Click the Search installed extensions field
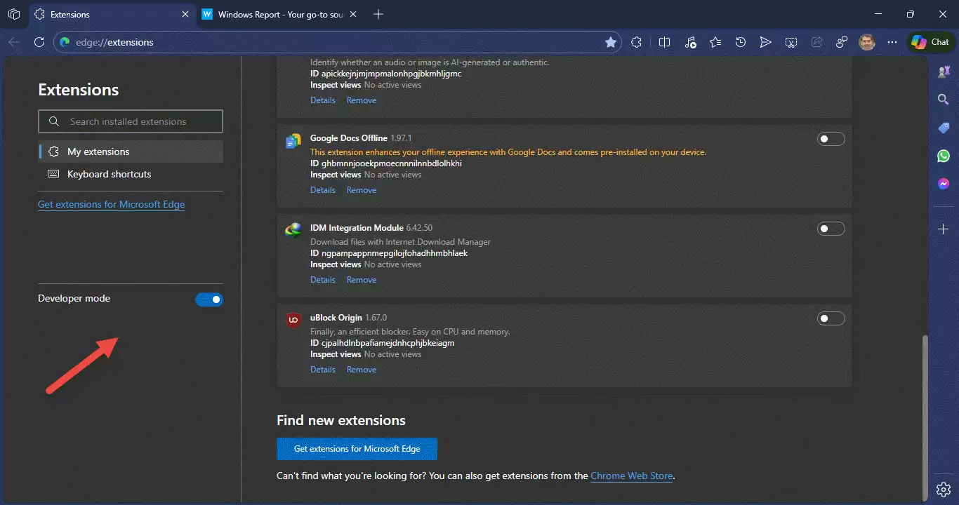The height and width of the screenshot is (505, 959). (x=131, y=121)
